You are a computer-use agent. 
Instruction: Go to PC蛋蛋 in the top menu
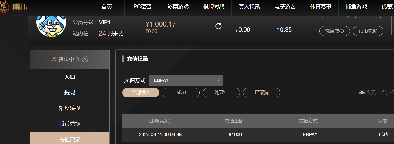[x=142, y=7]
